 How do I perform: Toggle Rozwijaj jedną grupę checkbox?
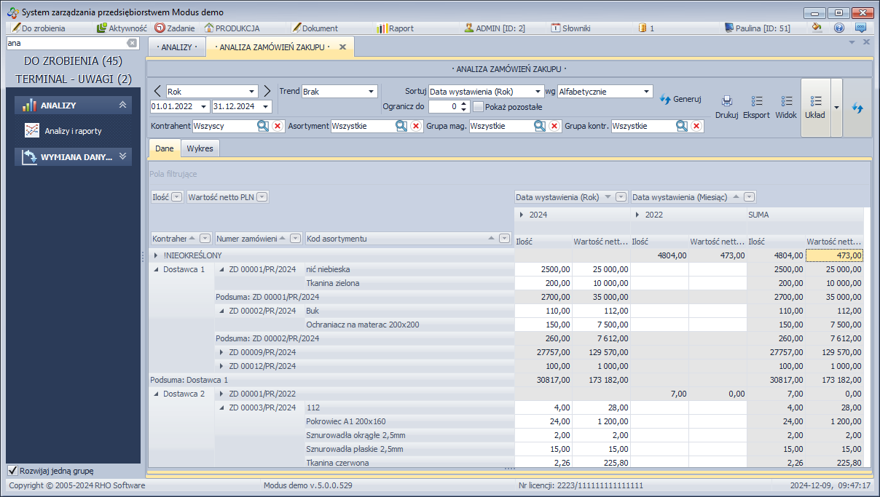12,470
